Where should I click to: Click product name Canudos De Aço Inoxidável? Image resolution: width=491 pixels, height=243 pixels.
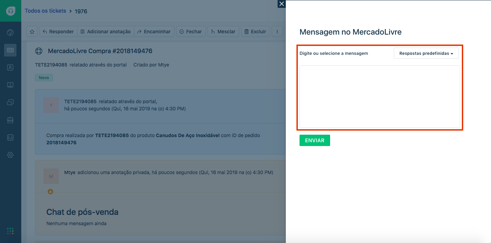(188, 135)
